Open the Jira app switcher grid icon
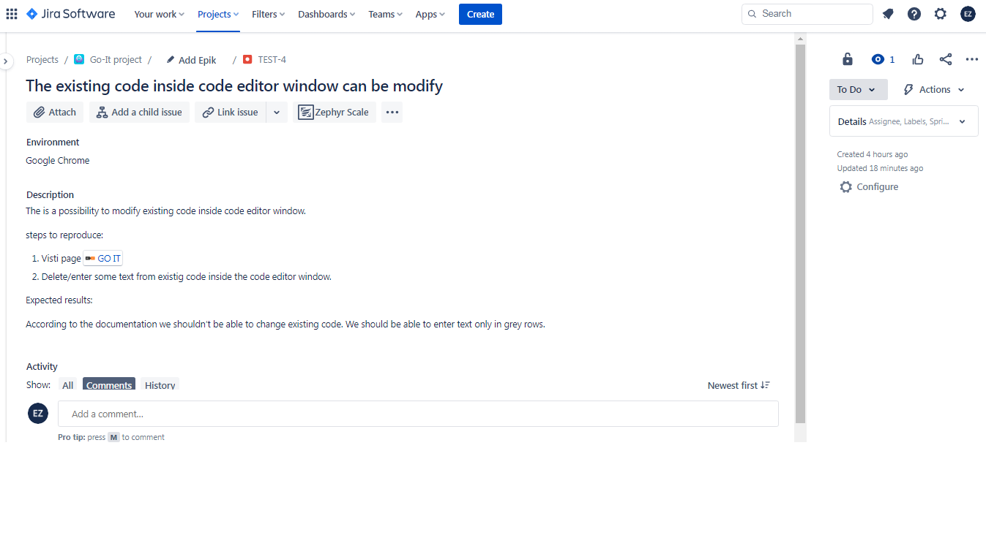Screen dimensions: 986x535 click(x=11, y=13)
